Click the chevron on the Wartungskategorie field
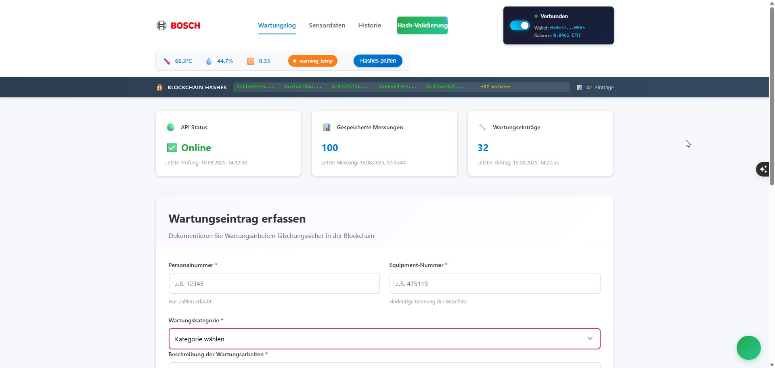775x368 pixels. click(590, 339)
